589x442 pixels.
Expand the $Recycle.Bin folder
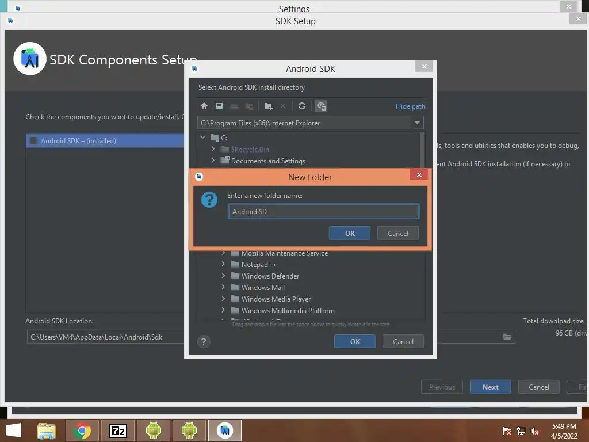coord(213,149)
